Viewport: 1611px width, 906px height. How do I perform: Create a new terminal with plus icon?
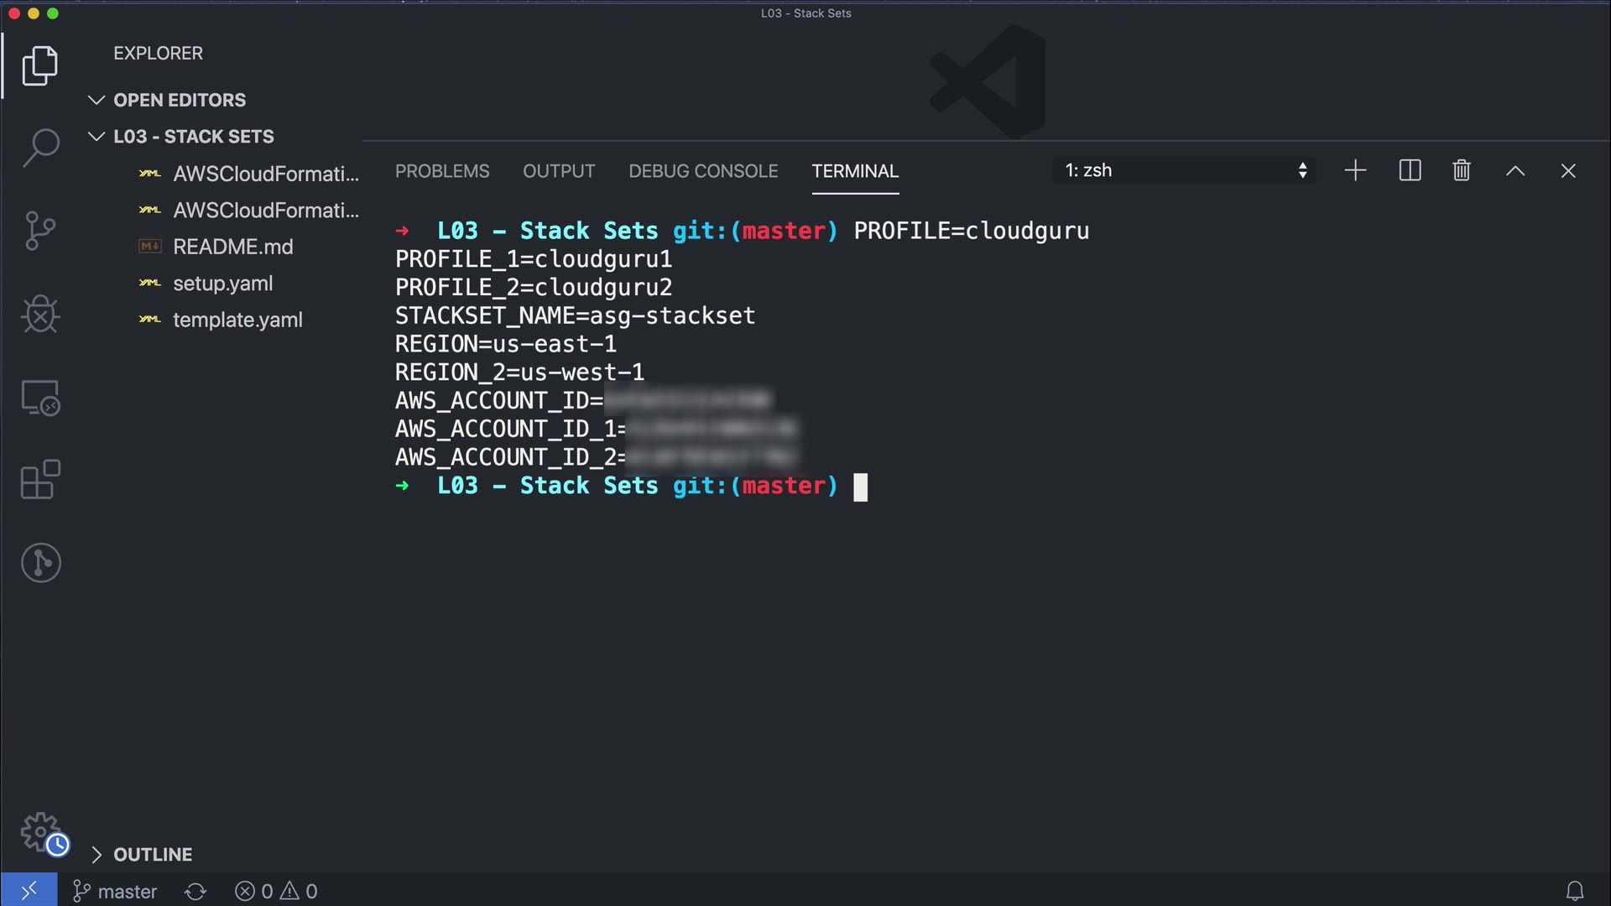1355,171
